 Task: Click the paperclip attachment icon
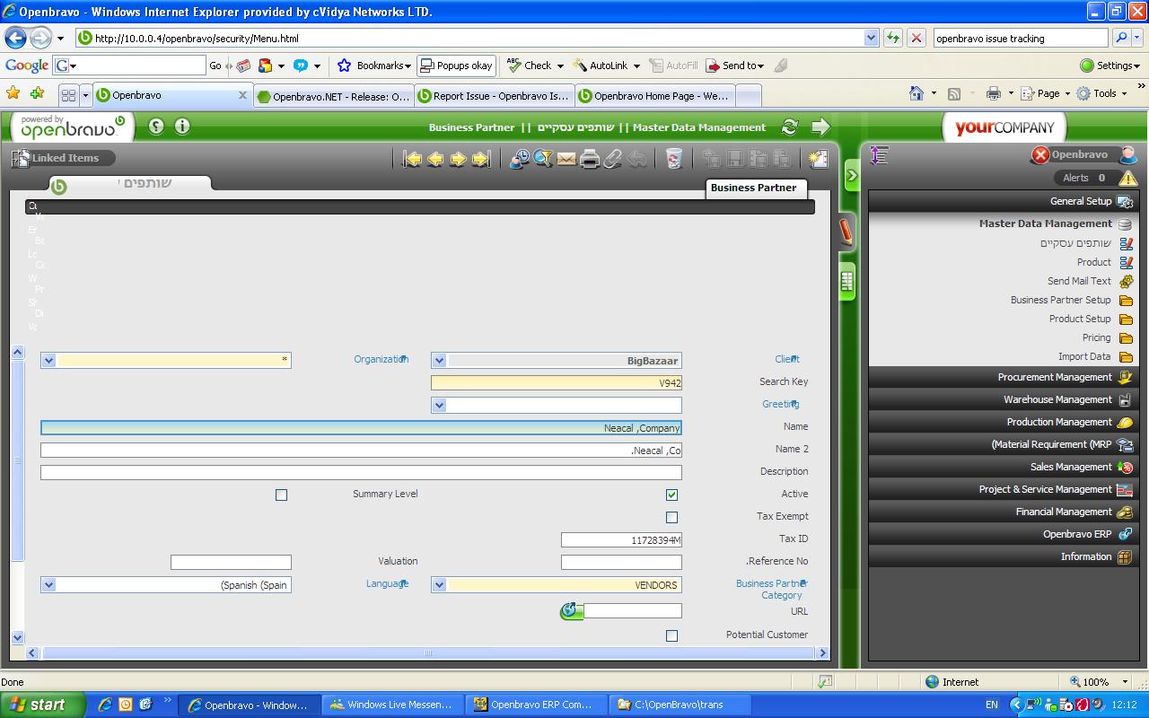(613, 159)
